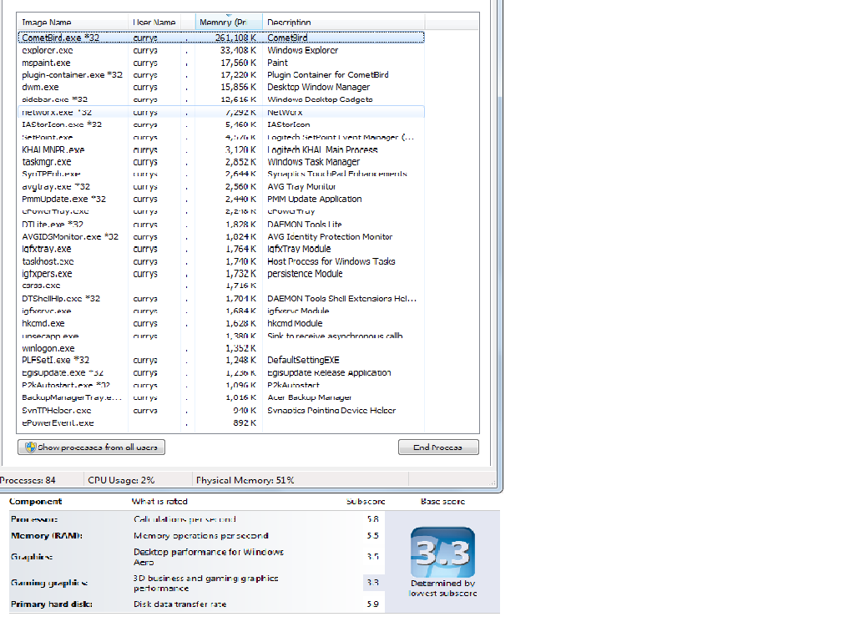Image resolution: width=849 pixels, height=627 pixels.
Task: Click the 'Desktop Window Manager' description
Action: click(318, 87)
